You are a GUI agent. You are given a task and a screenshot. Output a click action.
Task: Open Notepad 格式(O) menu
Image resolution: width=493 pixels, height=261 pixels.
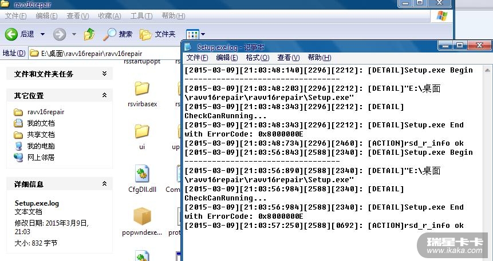pos(258,58)
